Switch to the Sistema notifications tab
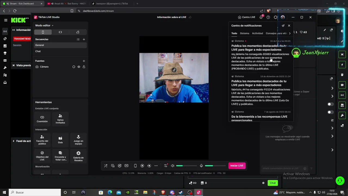Image resolution: width=348 pixels, height=196 pixels. point(244,33)
